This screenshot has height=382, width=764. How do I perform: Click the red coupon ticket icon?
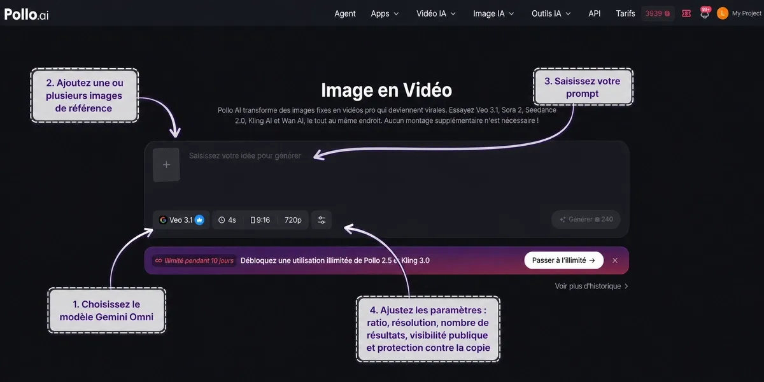tap(686, 13)
